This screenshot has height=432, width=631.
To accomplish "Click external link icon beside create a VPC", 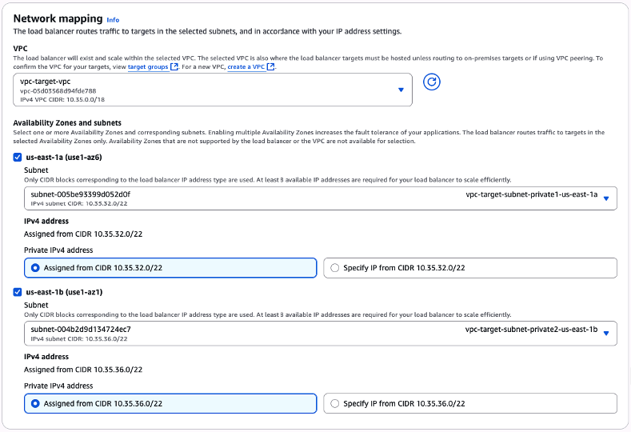I will coord(271,67).
